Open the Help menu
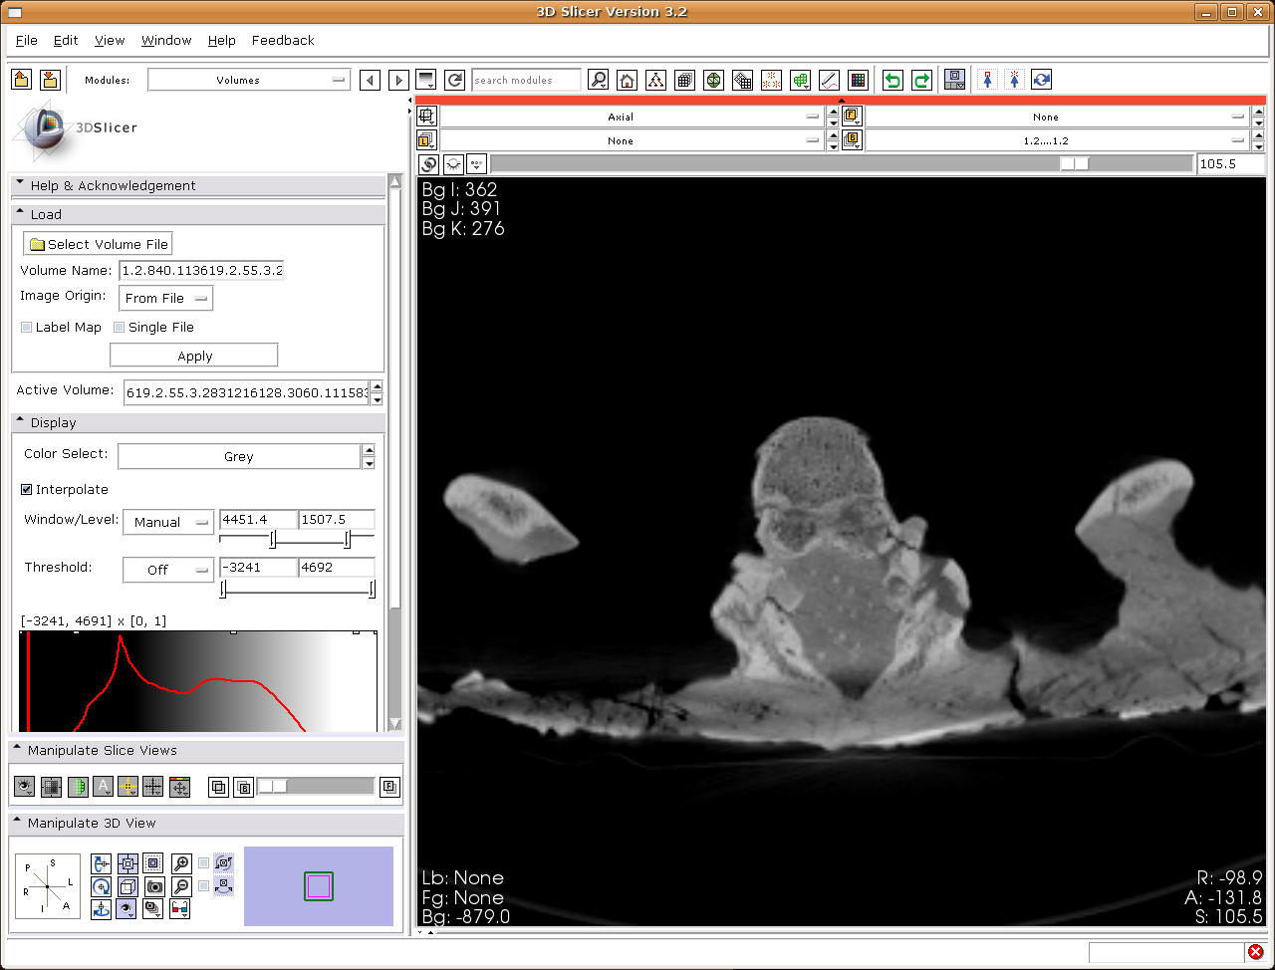1275x970 pixels. [222, 40]
